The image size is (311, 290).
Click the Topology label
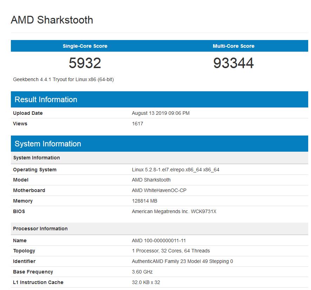[x=24, y=251]
